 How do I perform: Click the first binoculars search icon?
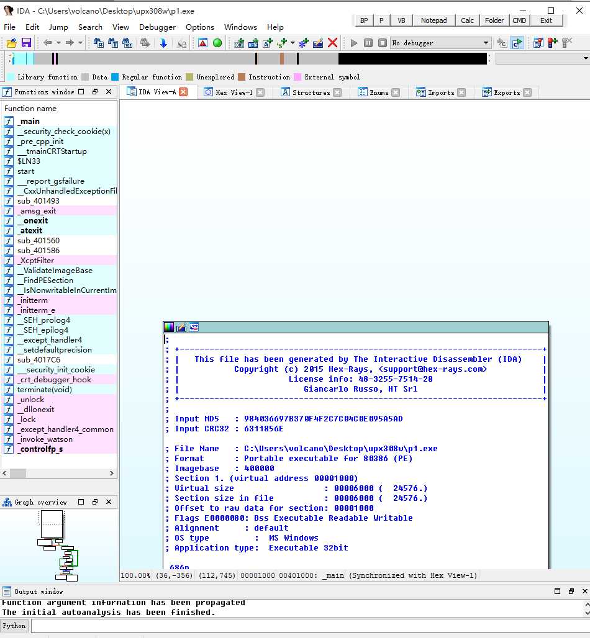99,43
